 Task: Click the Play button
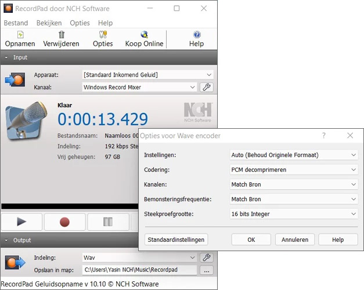[21, 222]
